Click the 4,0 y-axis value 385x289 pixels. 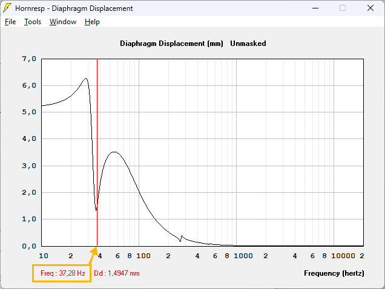pyautogui.click(x=29, y=139)
